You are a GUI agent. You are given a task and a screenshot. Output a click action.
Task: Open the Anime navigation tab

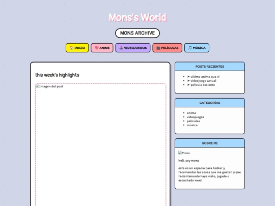tap(102, 48)
